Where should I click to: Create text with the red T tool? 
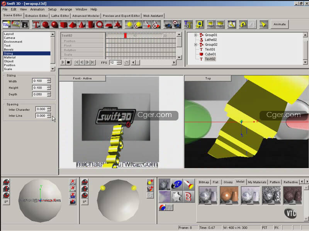point(36,24)
